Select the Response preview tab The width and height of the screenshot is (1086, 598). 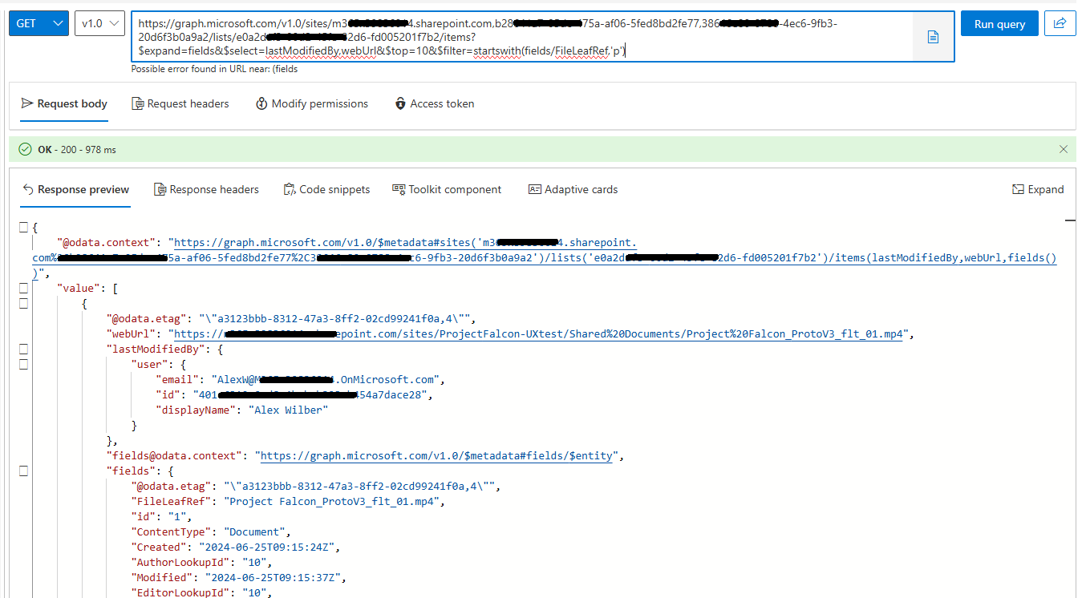pos(75,190)
